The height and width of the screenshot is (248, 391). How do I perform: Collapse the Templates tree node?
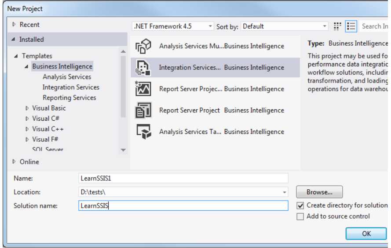(16, 56)
